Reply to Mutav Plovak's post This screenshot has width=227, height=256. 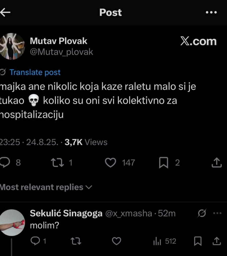5,163
